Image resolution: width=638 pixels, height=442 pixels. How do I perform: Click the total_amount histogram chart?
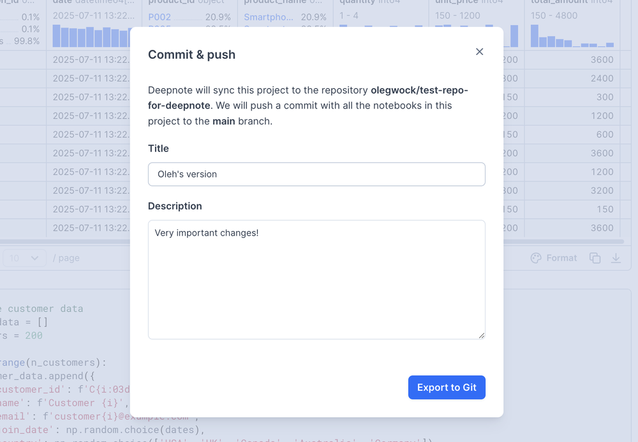pos(572,36)
